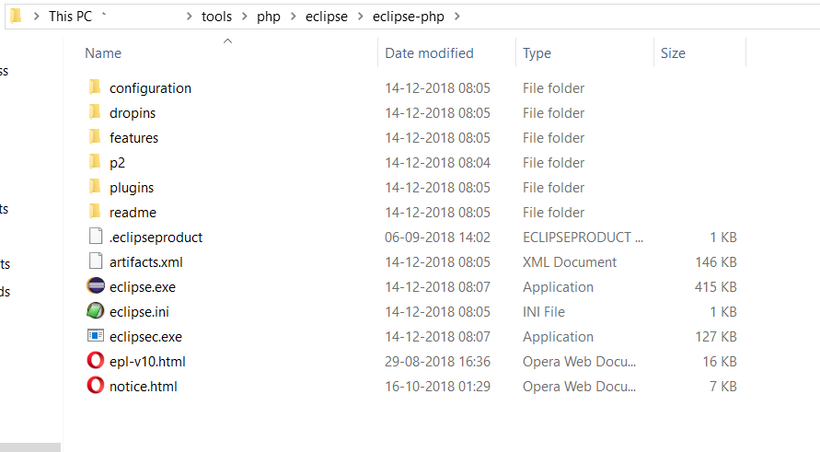Expand chevron before tools breadcrumb
Screen dimensions: 820x452
click(x=189, y=17)
